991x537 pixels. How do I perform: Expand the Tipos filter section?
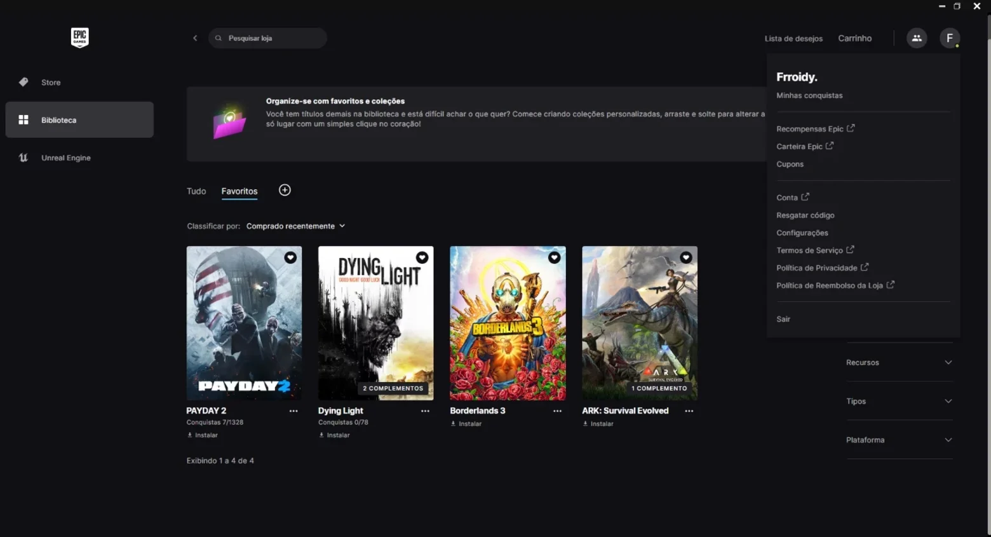coord(899,401)
